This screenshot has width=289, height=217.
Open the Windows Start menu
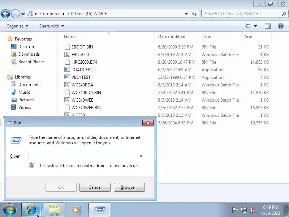[x=10, y=210]
